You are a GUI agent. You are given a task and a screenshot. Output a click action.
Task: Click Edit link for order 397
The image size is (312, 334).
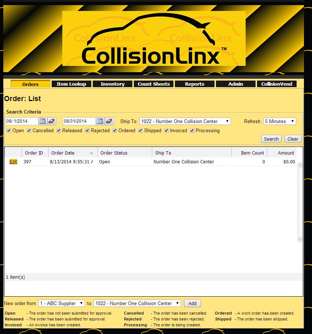[13, 162]
